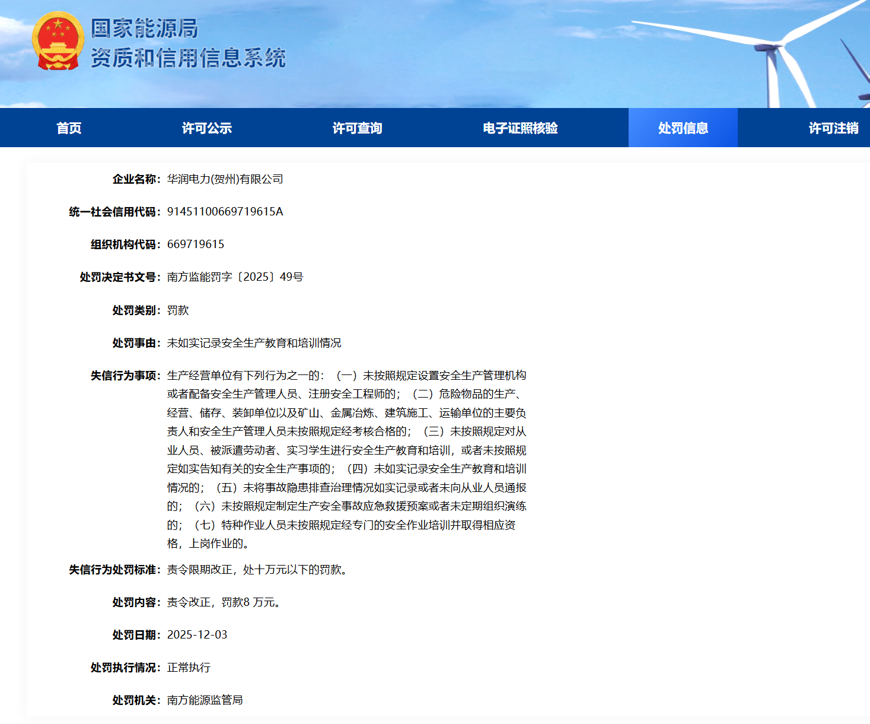Click the company name 华润电力(贺州)有限公司
The image size is (870, 724).
click(225, 179)
